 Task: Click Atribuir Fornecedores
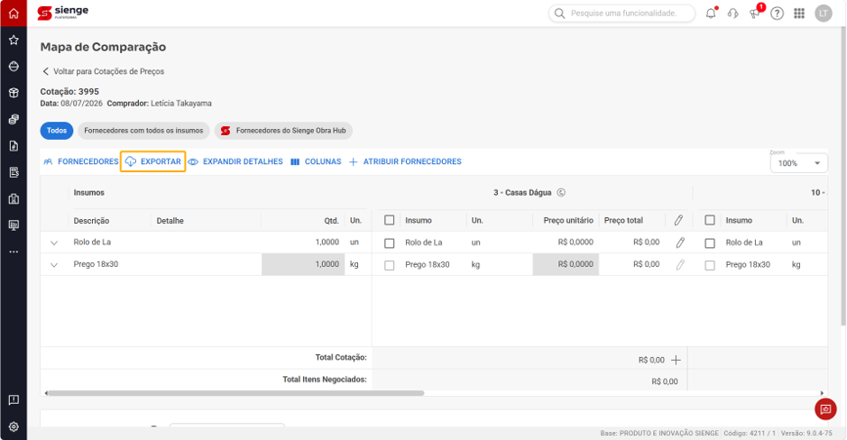tap(405, 161)
